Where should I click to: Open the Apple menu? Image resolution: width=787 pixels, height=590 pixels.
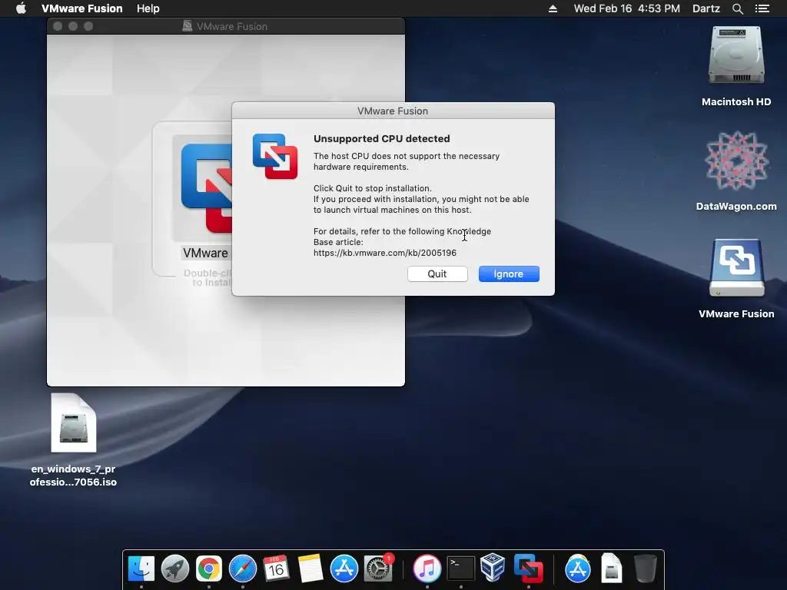pyautogui.click(x=21, y=8)
